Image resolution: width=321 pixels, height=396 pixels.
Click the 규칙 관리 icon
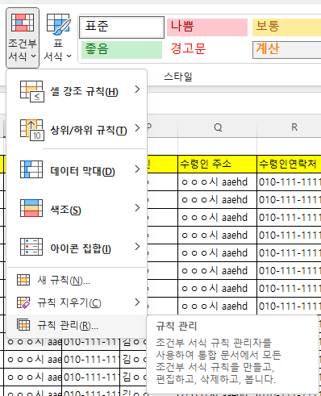23,325
